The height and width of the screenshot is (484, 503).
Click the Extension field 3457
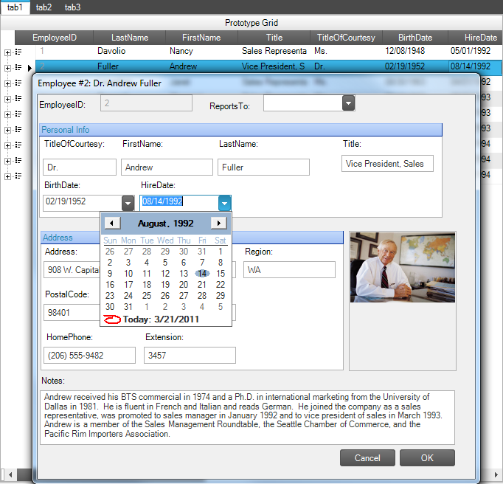point(190,356)
